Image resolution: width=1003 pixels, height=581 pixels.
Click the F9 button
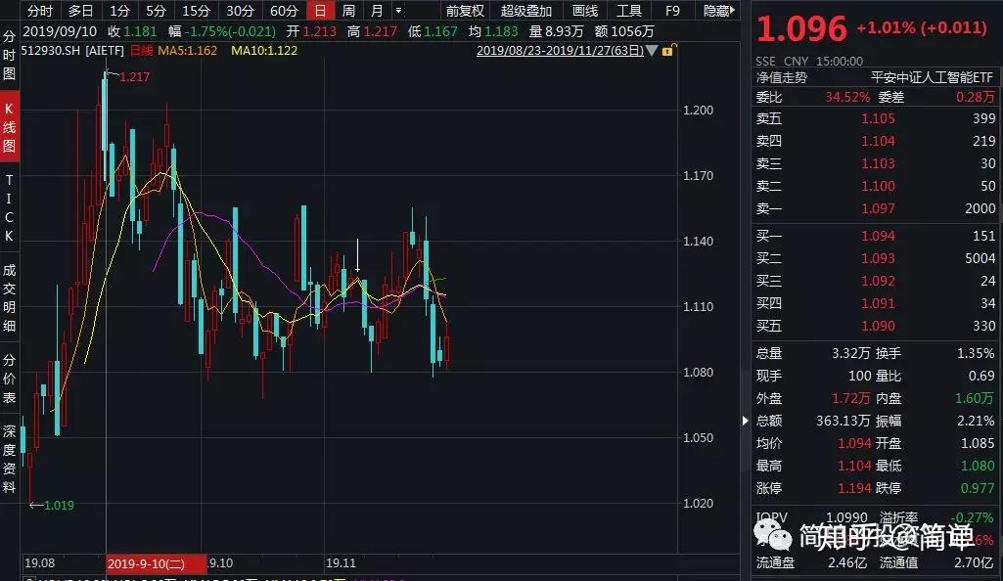click(x=672, y=11)
